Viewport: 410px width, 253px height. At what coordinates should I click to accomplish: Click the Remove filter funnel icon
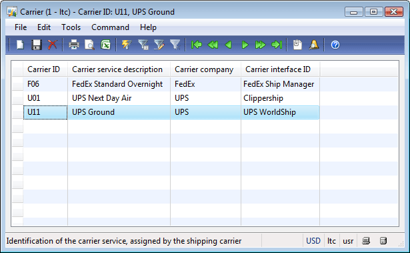175,45
